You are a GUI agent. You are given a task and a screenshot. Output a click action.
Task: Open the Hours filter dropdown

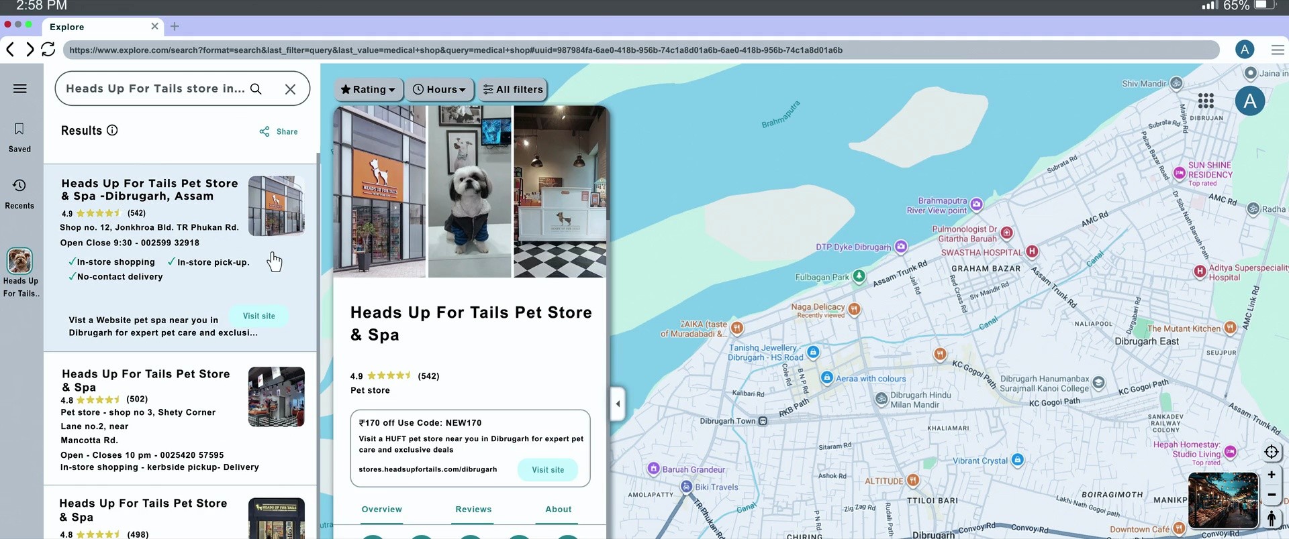pos(439,89)
